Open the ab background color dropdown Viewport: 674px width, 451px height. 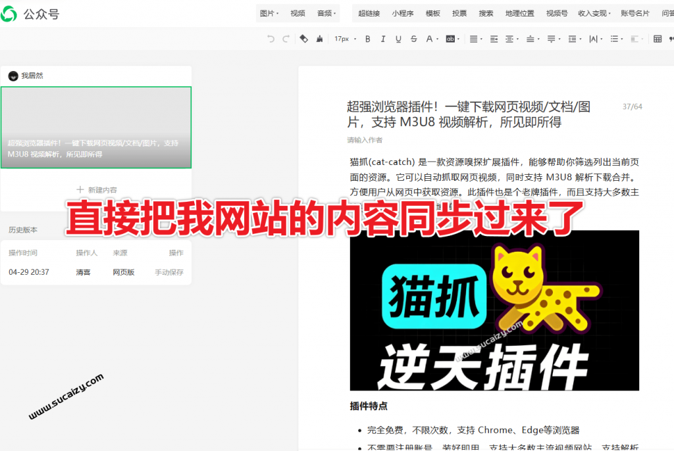tap(453, 39)
